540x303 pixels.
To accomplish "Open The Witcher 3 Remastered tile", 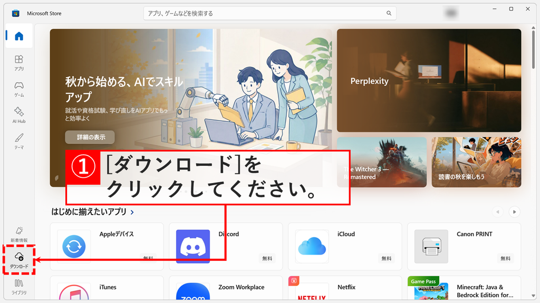I will pyautogui.click(x=382, y=162).
